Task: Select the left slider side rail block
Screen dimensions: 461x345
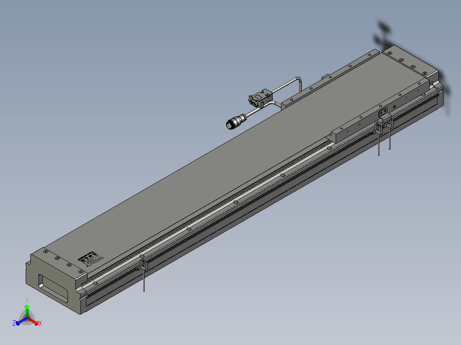Action: click(329, 79)
